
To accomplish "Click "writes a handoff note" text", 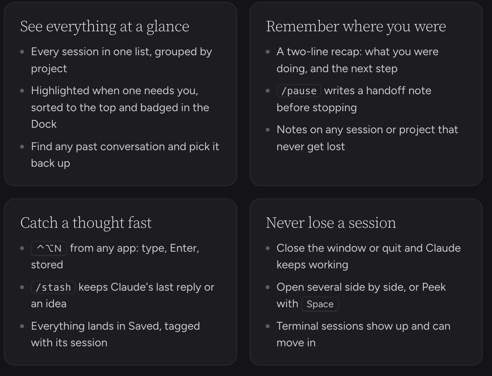I will coord(378,91).
